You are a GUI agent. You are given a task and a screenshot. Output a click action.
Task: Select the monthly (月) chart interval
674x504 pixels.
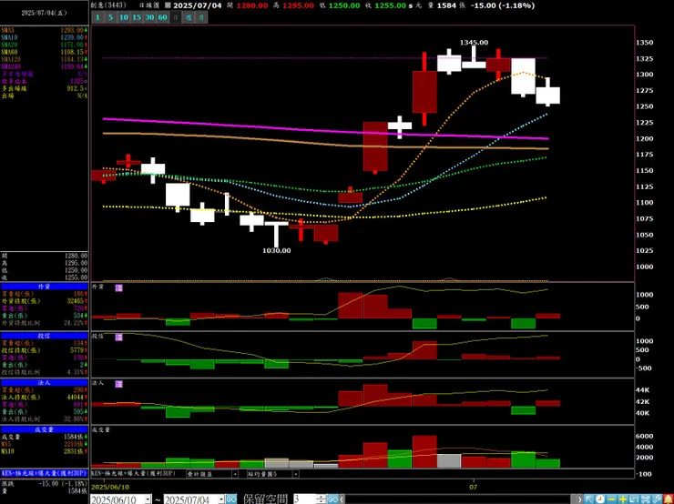[201, 17]
